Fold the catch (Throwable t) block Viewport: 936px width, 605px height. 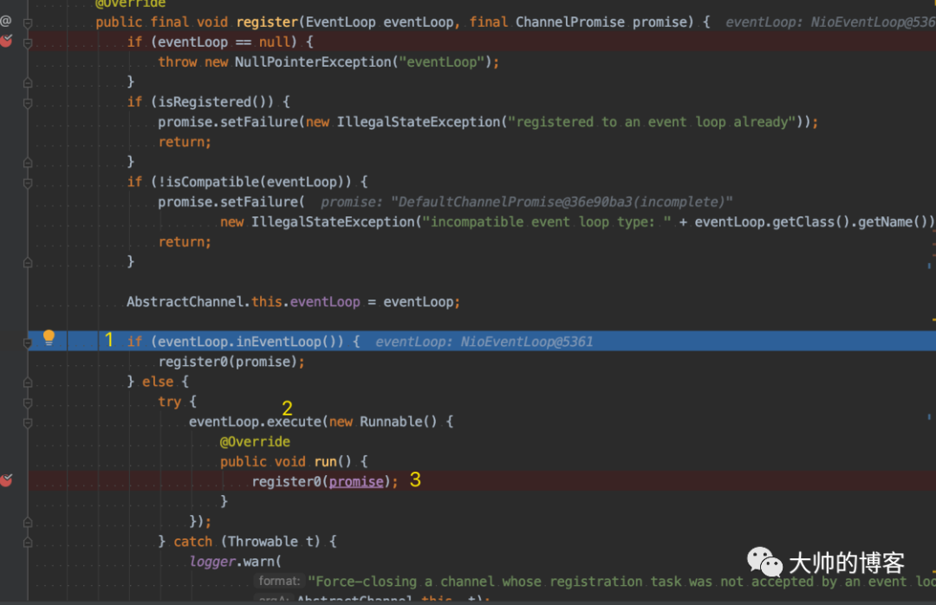28,543
